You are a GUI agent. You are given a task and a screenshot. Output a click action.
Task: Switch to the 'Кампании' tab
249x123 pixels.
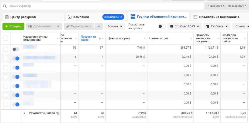(81, 17)
